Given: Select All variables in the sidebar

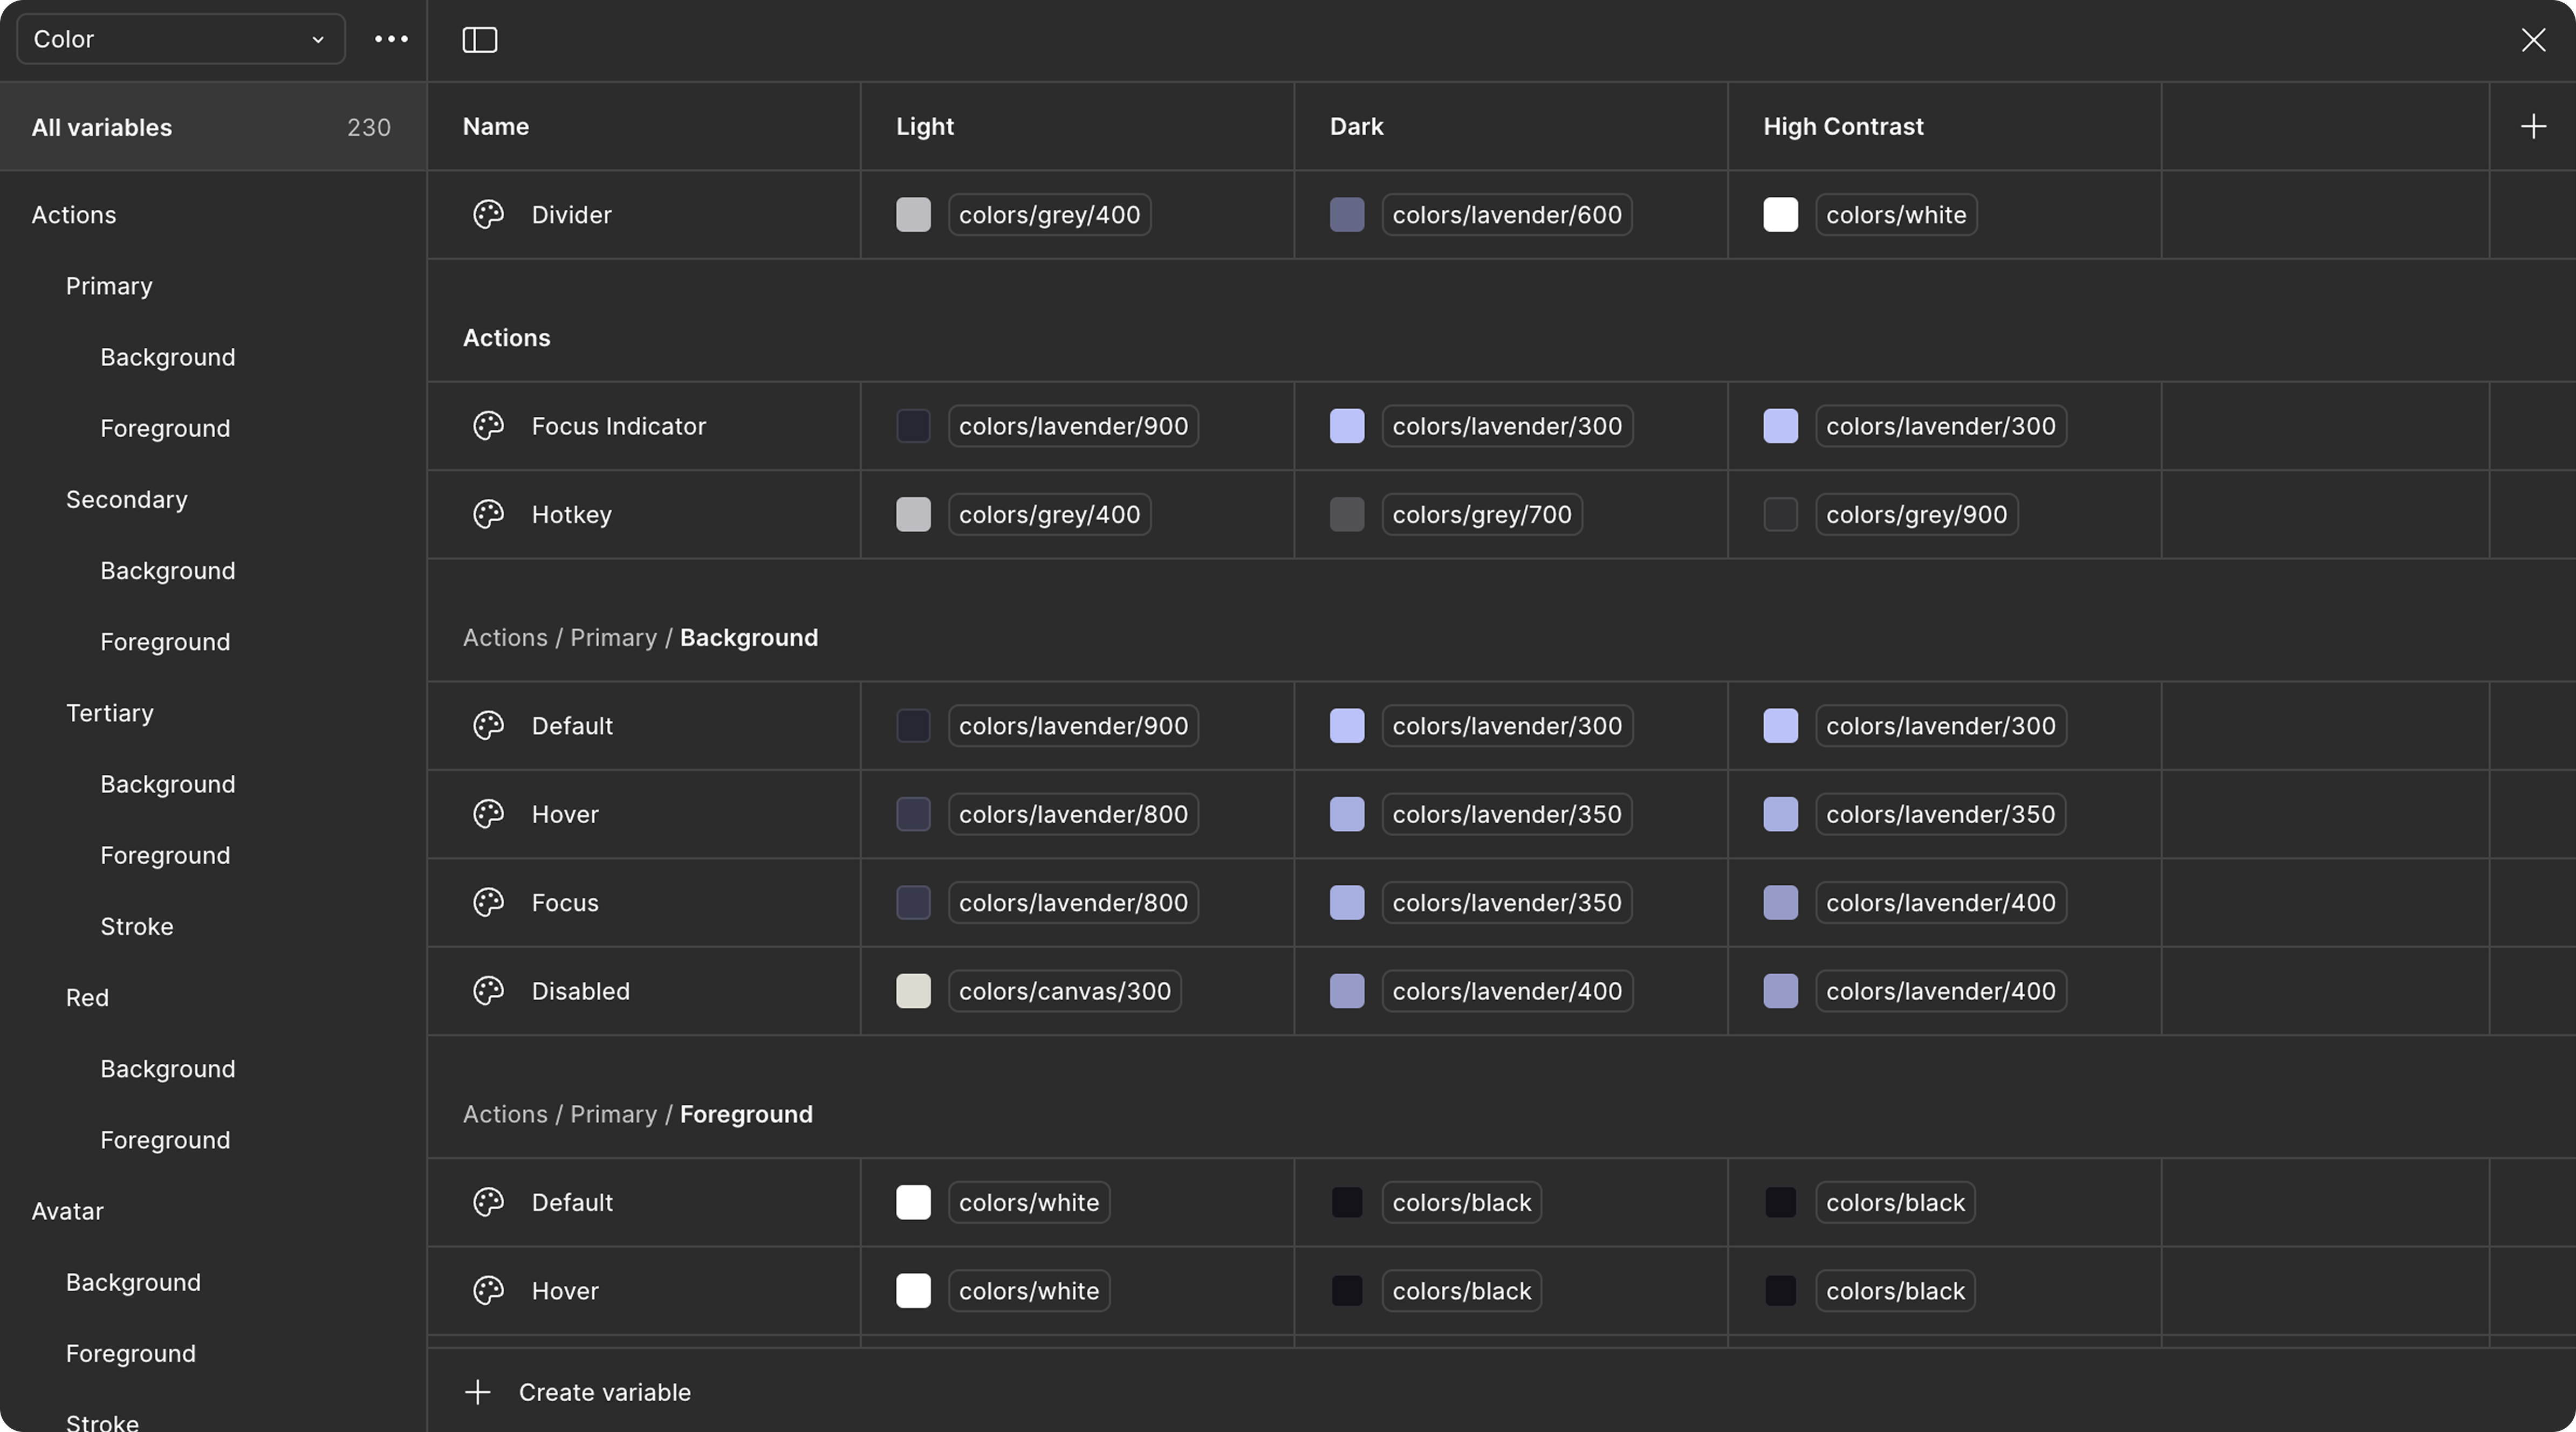Looking at the screenshot, I should (x=101, y=127).
